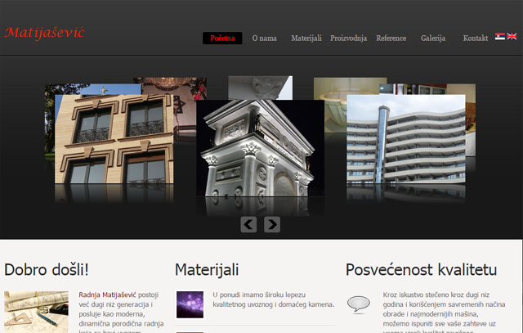Open the O nama page

click(264, 38)
